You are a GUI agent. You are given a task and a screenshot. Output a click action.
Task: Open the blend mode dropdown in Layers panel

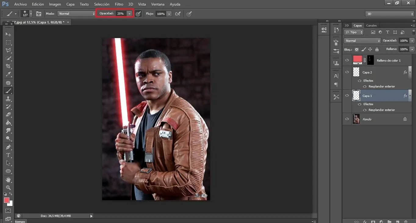click(x=379, y=41)
